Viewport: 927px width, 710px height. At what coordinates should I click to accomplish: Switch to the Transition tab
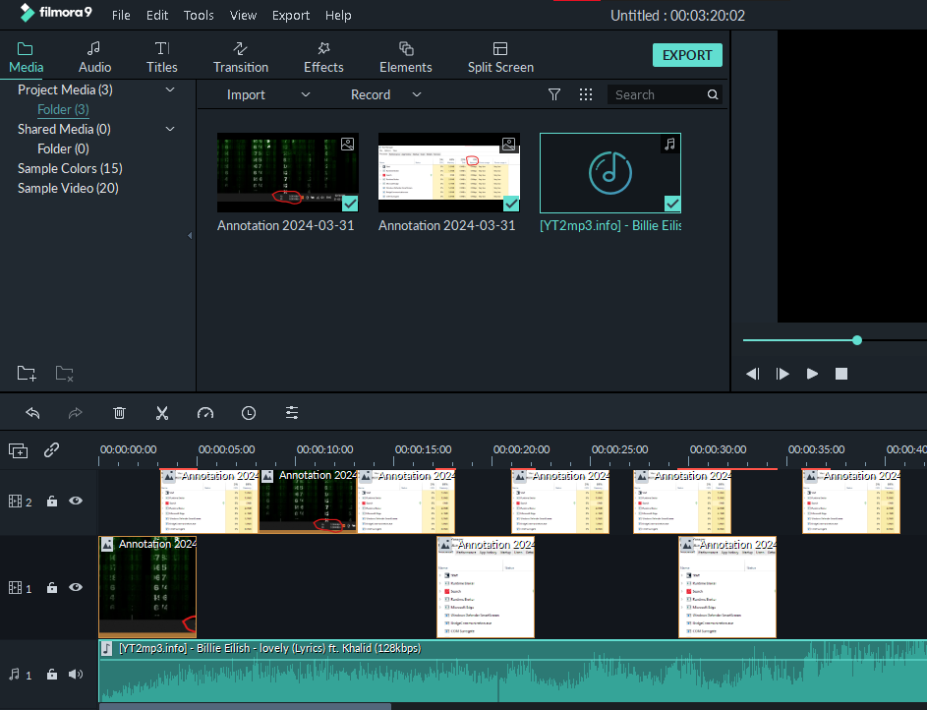tap(241, 57)
